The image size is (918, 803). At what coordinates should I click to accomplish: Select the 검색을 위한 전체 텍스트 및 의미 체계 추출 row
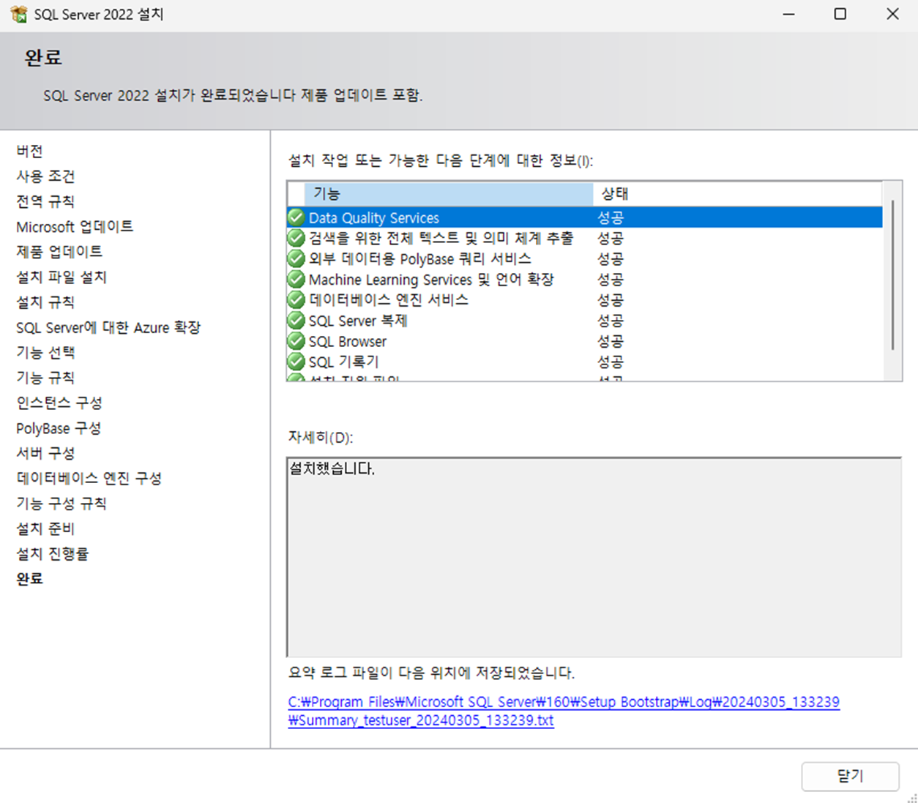point(585,238)
